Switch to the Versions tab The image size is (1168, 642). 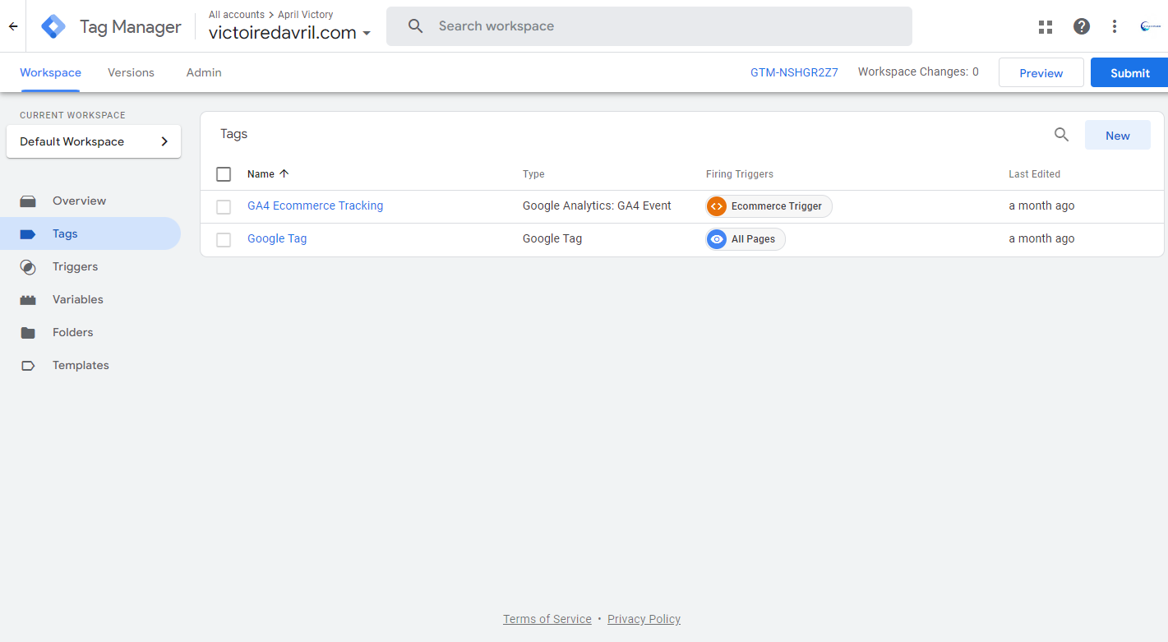(x=131, y=72)
